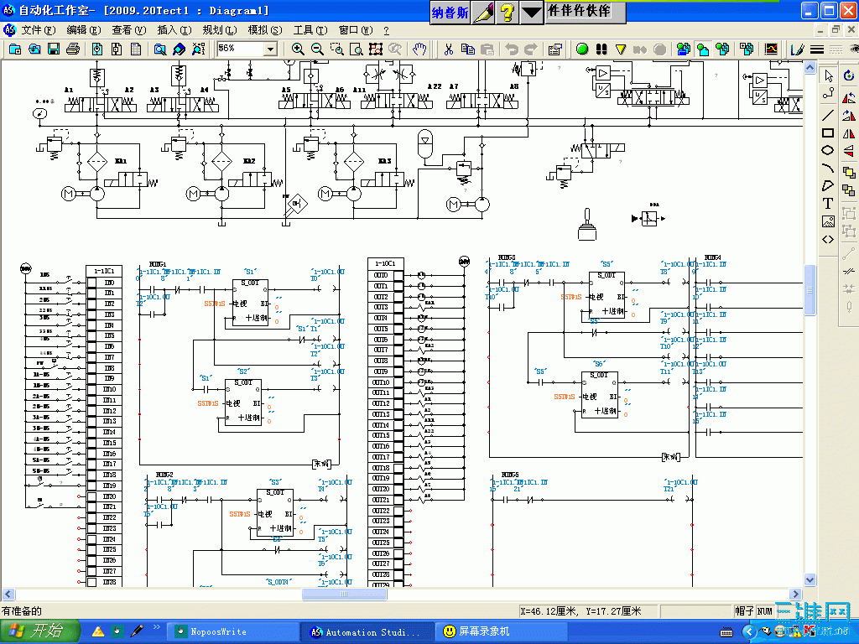Click the horizontal scrollbar right arrow
Screen dimensions: 859x644
[x=796, y=595]
